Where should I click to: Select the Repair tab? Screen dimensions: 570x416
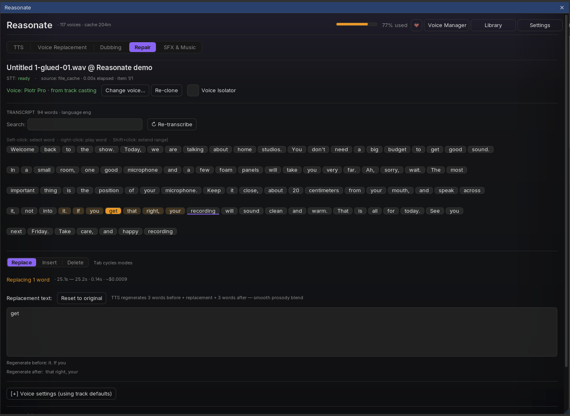point(143,47)
